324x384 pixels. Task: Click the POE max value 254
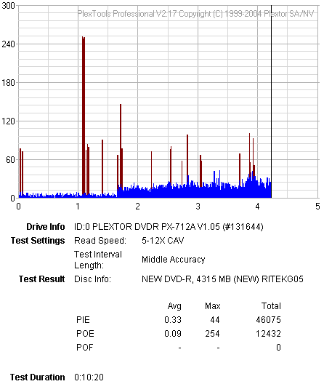coord(212,334)
